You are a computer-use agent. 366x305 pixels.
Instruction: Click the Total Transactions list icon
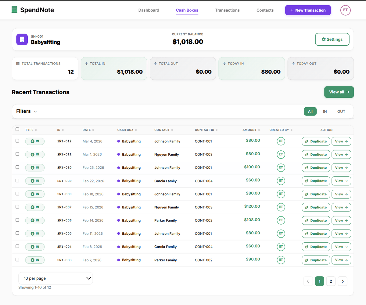click(18, 64)
